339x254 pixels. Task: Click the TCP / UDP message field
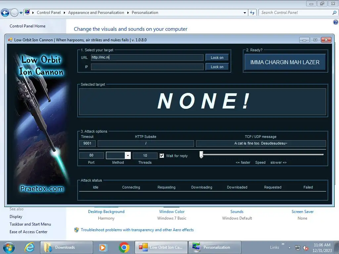point(261,144)
